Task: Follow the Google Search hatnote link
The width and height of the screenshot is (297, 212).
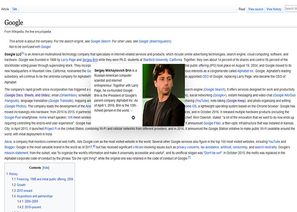Action: 101,41
